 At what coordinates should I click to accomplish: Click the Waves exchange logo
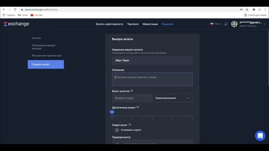pyautogui.click(x=16, y=24)
